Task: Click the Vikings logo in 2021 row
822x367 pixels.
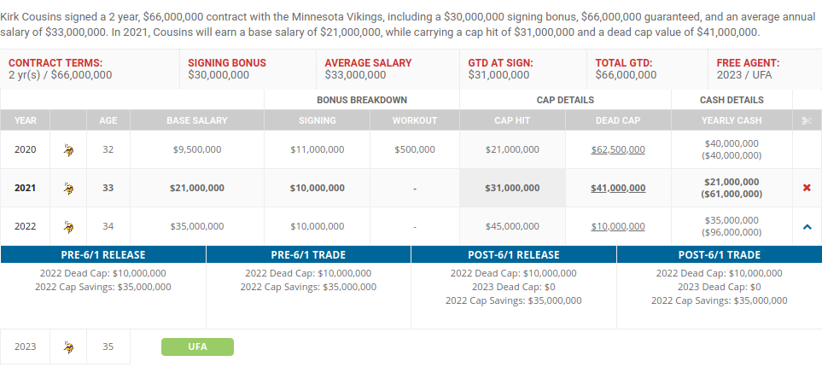Action: (68, 189)
